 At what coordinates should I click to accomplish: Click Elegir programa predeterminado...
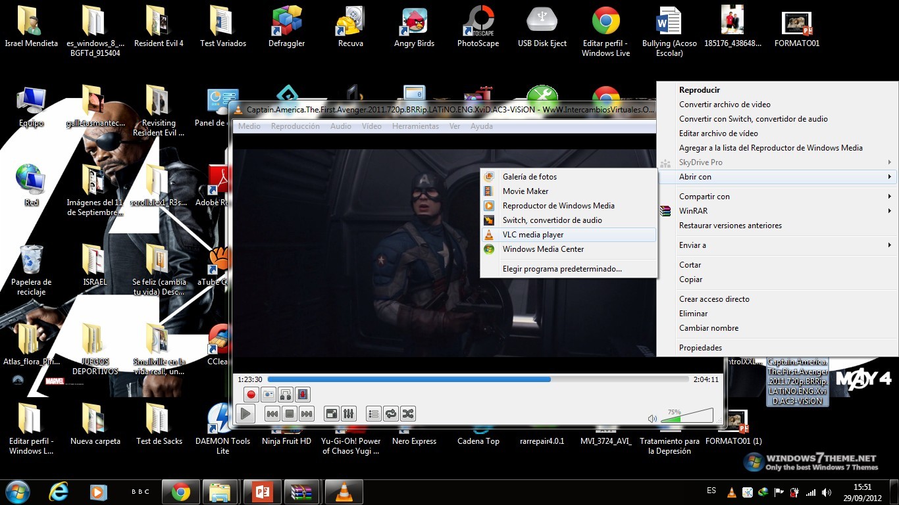569,269
